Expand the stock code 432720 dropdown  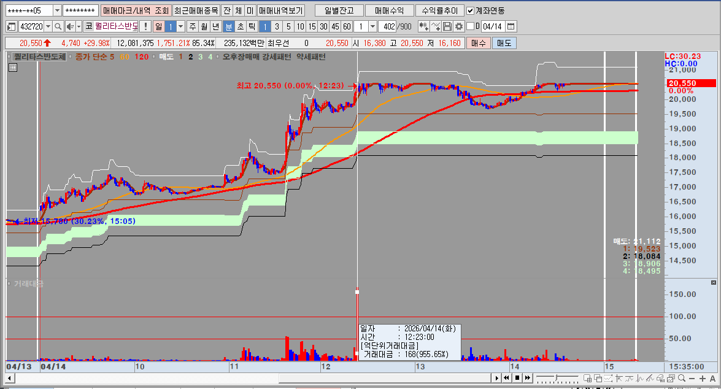coord(48,26)
